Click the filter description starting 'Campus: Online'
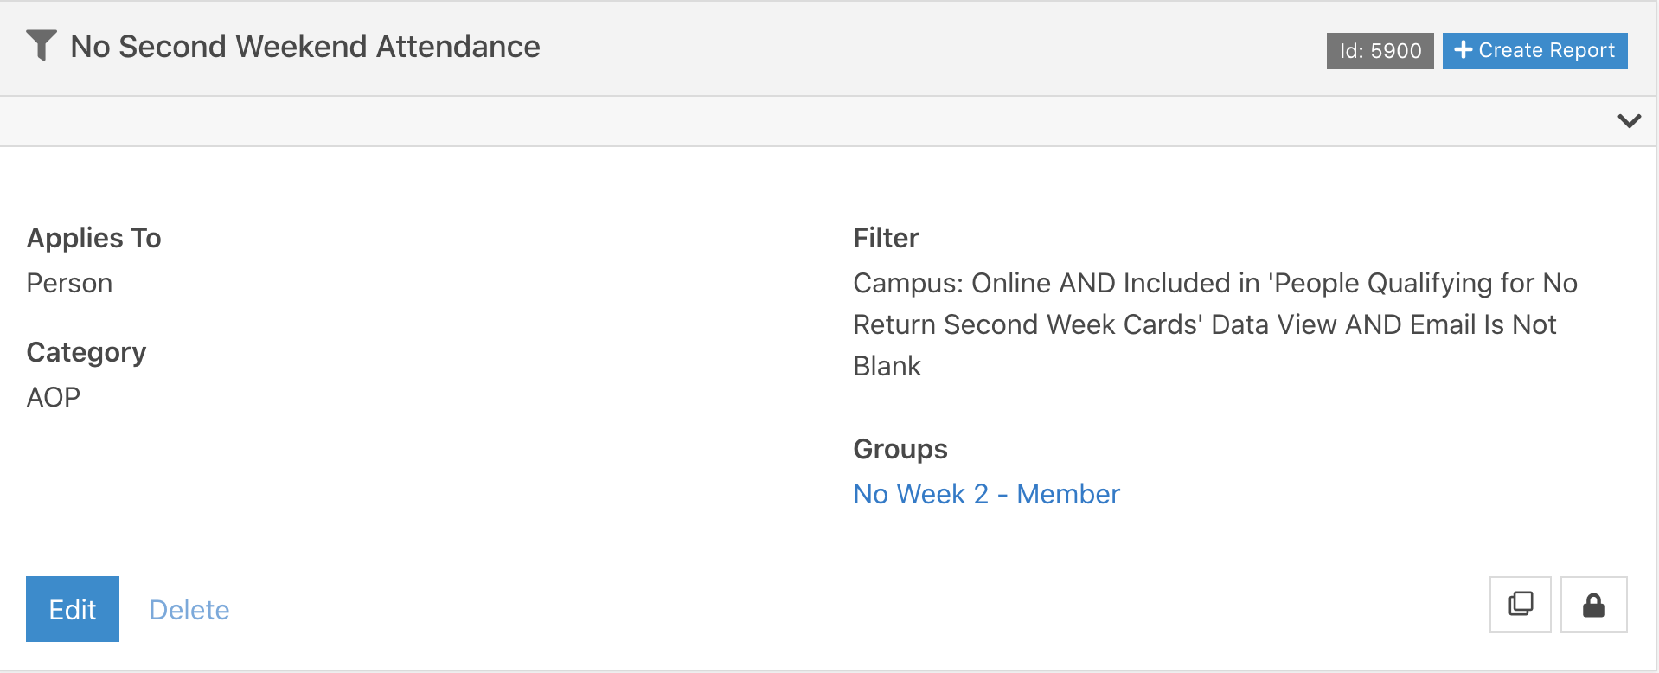This screenshot has width=1659, height=673. point(1215,324)
